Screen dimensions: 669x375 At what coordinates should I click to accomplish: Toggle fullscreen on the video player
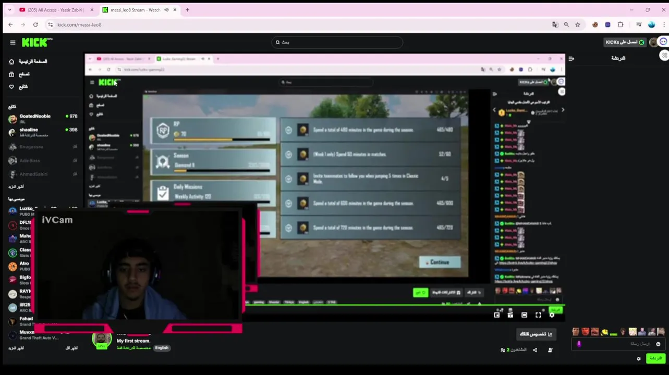tap(538, 315)
